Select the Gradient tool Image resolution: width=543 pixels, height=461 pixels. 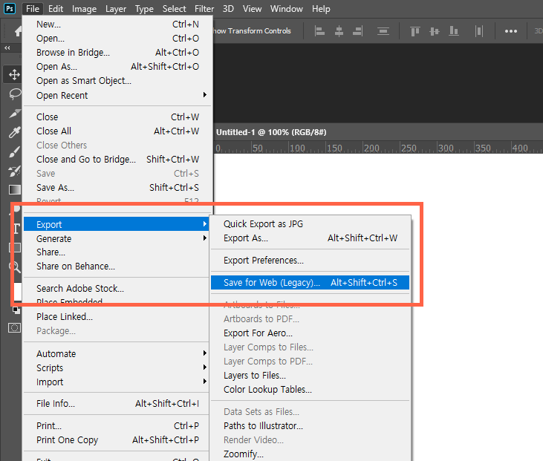(x=15, y=189)
